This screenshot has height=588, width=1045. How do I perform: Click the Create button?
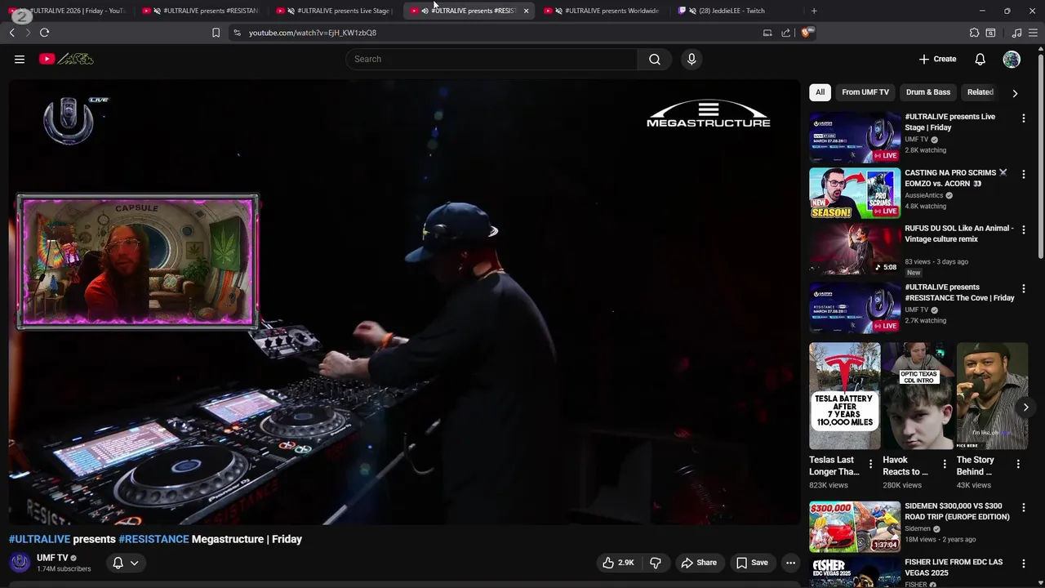(937, 59)
